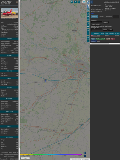This screenshot has width=120, height=160.
Task: Toggle the R map button
Action: click(x=88, y=38)
